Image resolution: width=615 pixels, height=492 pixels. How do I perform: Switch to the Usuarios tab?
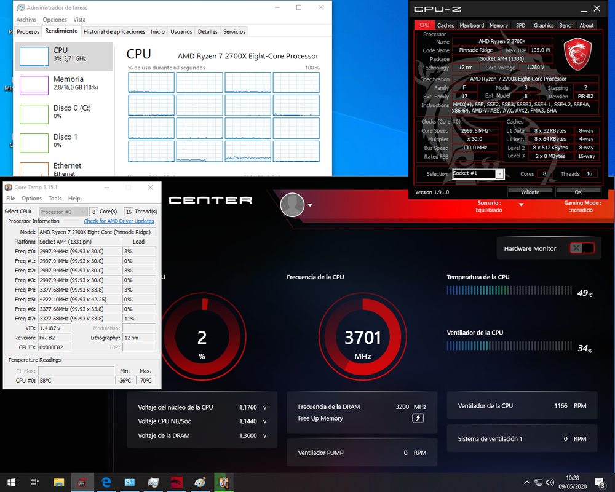[181, 32]
